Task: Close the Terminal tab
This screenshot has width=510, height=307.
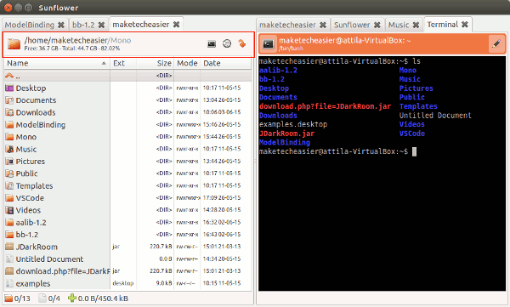Action: click(x=465, y=25)
